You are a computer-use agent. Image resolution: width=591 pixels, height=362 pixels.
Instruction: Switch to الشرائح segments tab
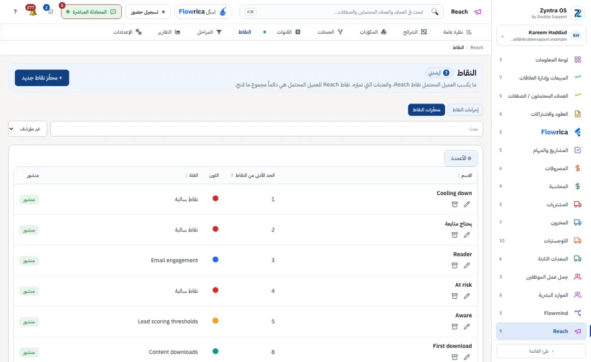click(414, 32)
